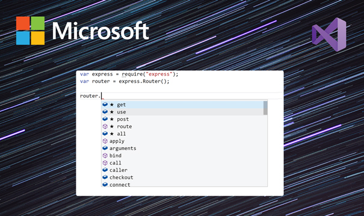The width and height of the screenshot is (364, 216).
Task: Pick the 'checkout' completion item
Action: tap(183, 178)
